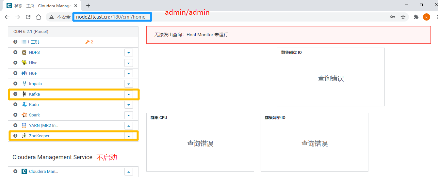Click the not secure warning icon
The image size is (438, 183).
tap(52, 17)
